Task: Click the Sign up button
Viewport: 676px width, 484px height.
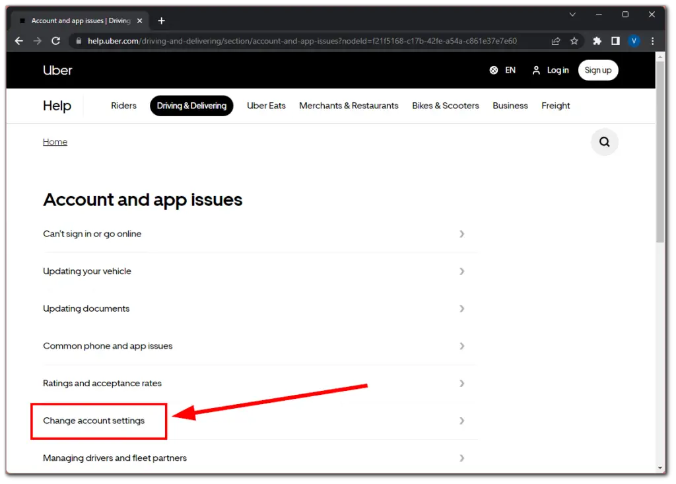Action: pyautogui.click(x=598, y=70)
